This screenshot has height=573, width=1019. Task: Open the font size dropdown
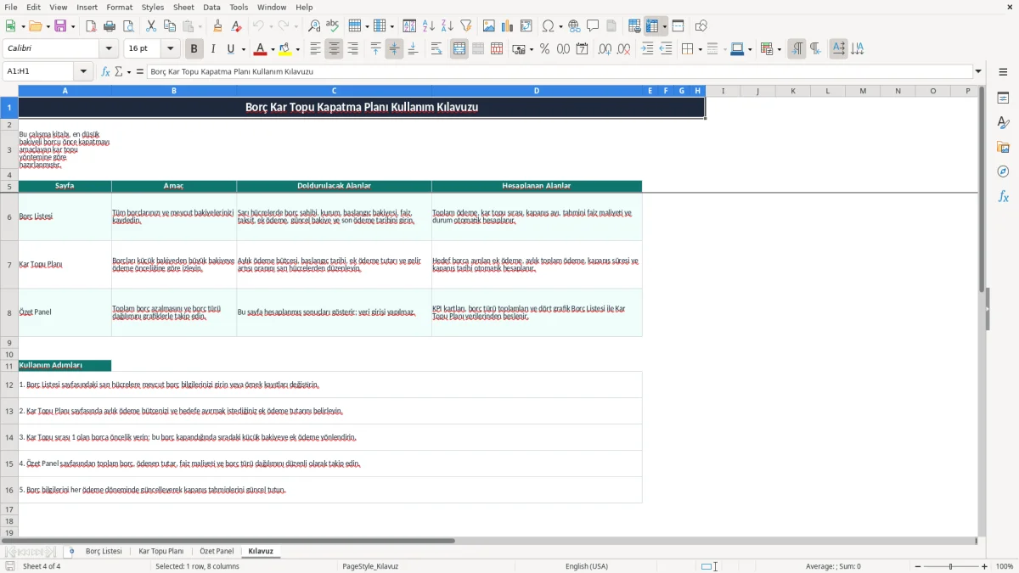[171, 49]
